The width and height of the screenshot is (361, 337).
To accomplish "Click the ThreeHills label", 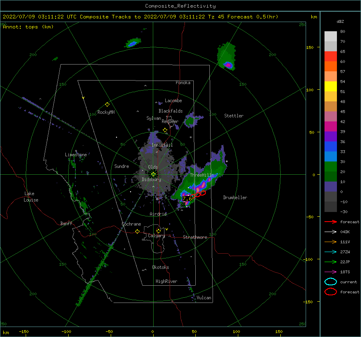I will (x=202, y=175).
